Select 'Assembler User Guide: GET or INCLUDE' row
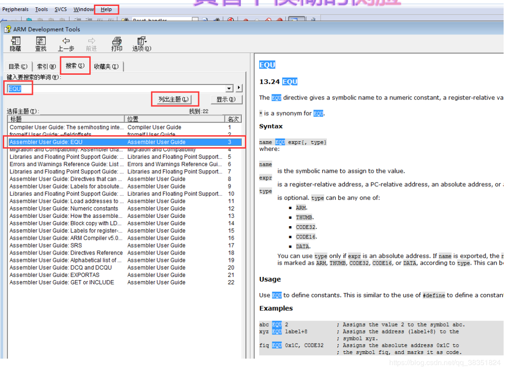 pos(125,282)
